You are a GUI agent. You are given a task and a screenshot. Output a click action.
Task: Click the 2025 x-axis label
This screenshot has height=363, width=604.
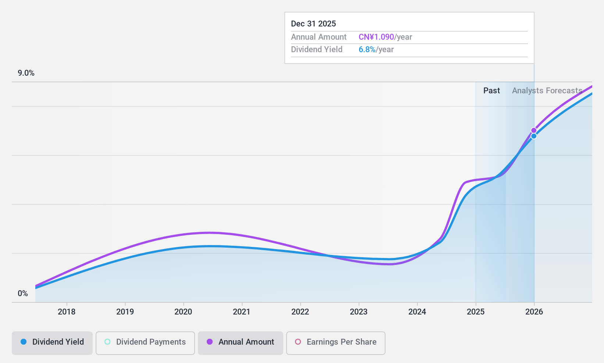pos(476,312)
